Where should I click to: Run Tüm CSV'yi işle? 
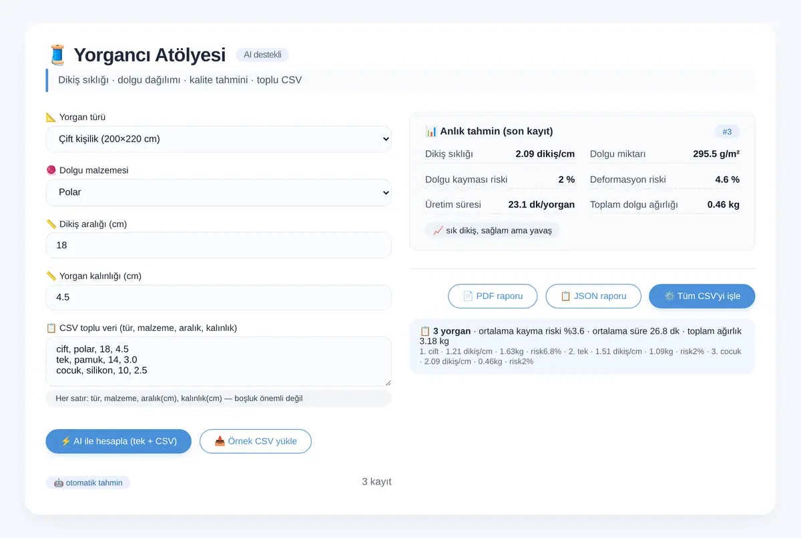(x=702, y=296)
